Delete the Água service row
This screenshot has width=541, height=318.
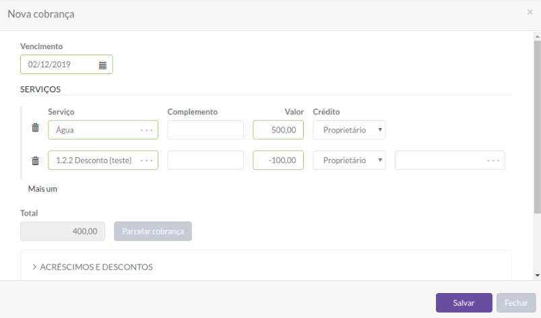click(x=35, y=127)
